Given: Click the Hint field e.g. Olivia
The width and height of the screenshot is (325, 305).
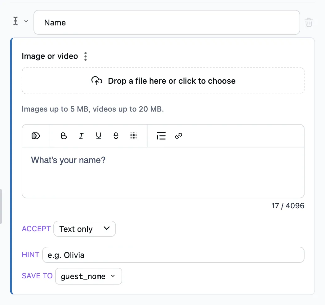Looking at the screenshot, I should coord(173,255).
